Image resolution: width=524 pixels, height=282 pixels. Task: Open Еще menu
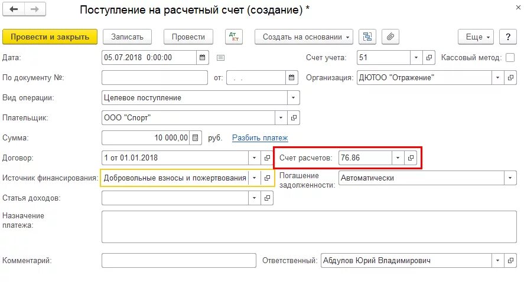476,37
